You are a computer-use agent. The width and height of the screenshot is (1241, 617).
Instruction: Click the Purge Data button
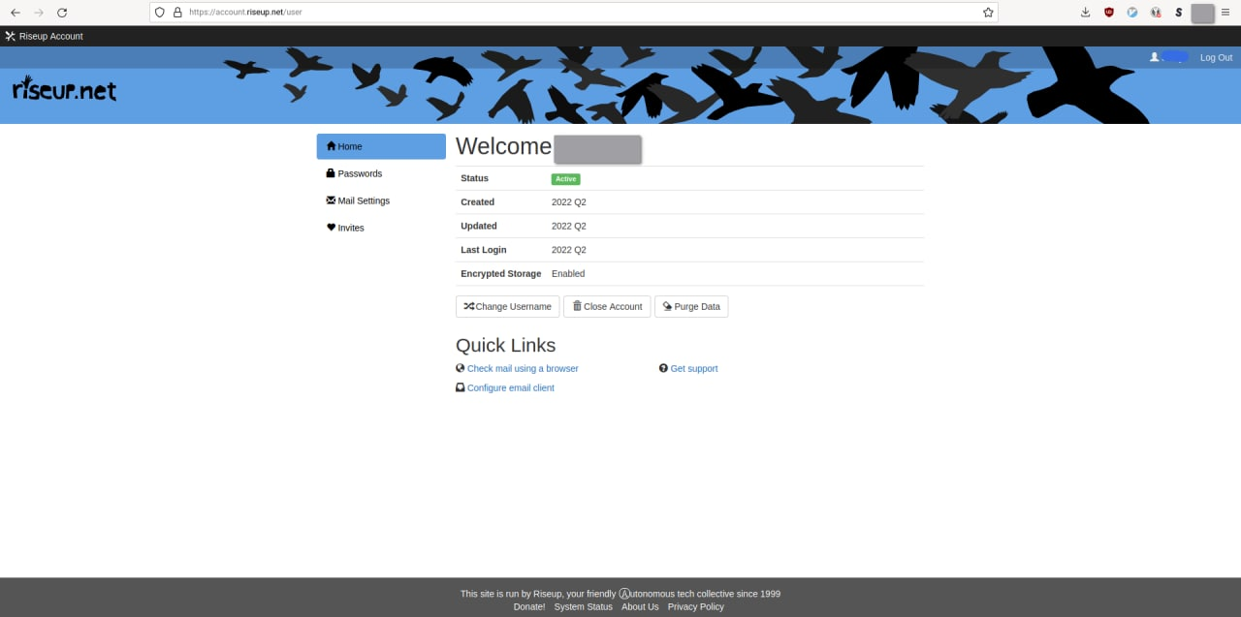click(691, 306)
